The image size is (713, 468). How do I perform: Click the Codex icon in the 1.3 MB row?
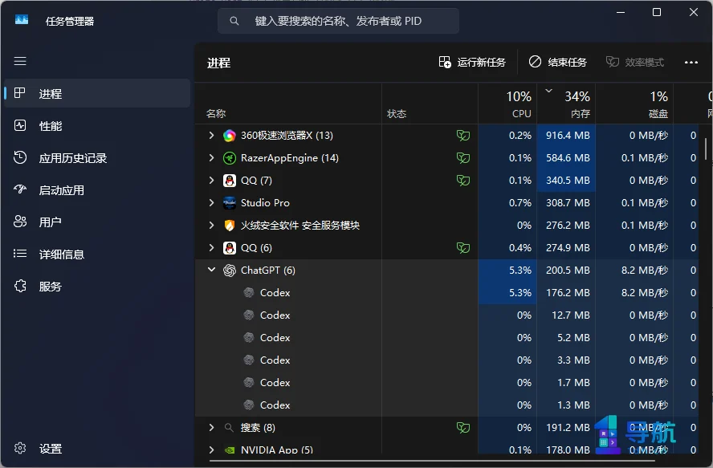[249, 405]
